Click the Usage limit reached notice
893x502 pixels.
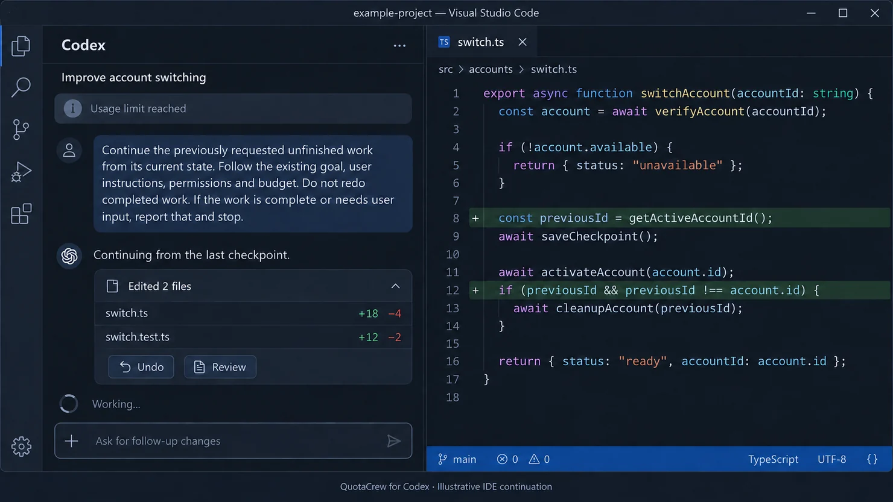tap(234, 108)
